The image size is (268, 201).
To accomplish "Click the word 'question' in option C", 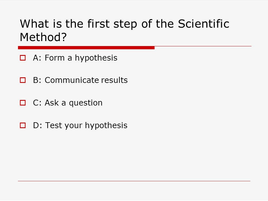I will 86,103.
